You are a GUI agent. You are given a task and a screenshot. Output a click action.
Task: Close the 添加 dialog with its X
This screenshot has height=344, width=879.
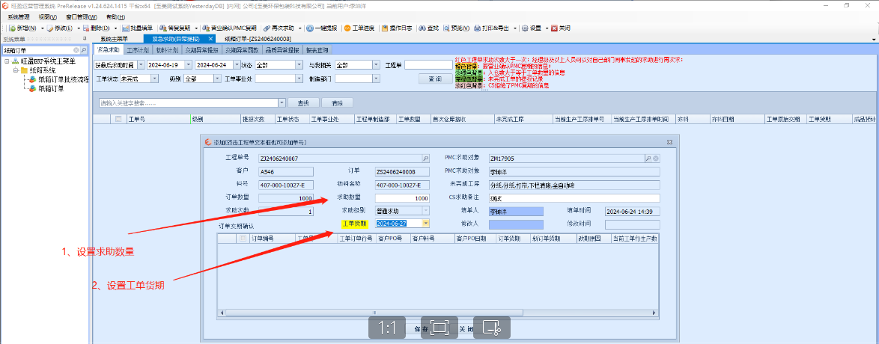669,142
